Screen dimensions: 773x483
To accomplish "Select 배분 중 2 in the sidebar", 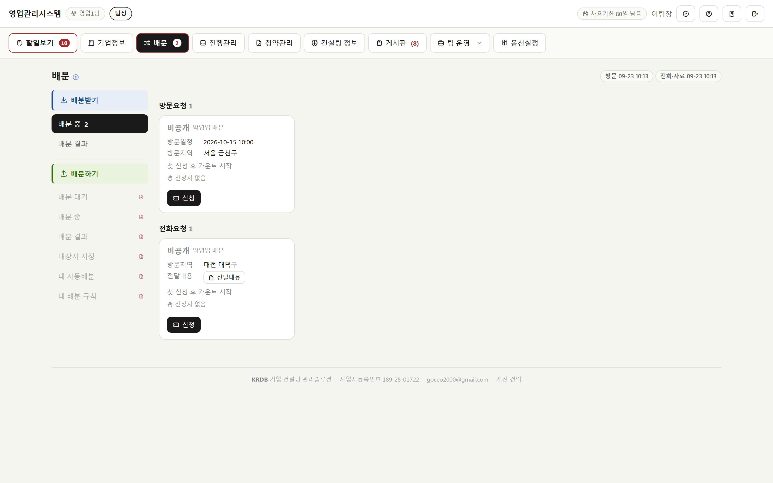I will pyautogui.click(x=100, y=124).
